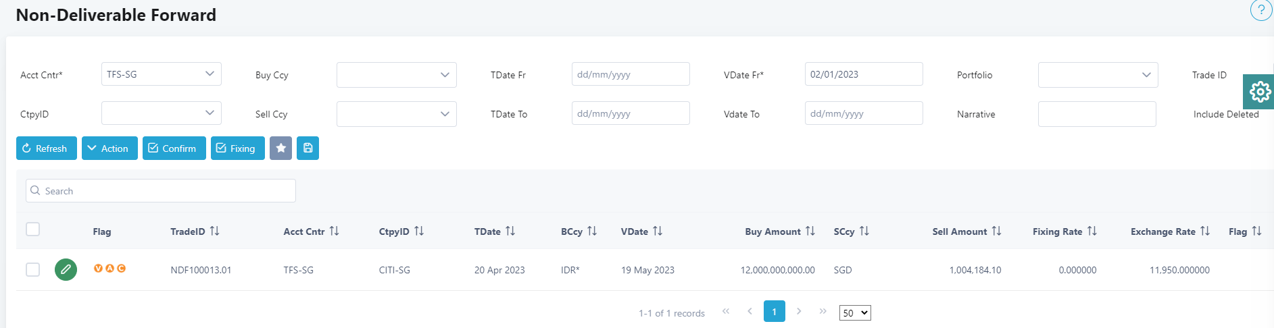Select the NDF100013.01 row checkbox
The height and width of the screenshot is (328, 1274).
tap(32, 269)
